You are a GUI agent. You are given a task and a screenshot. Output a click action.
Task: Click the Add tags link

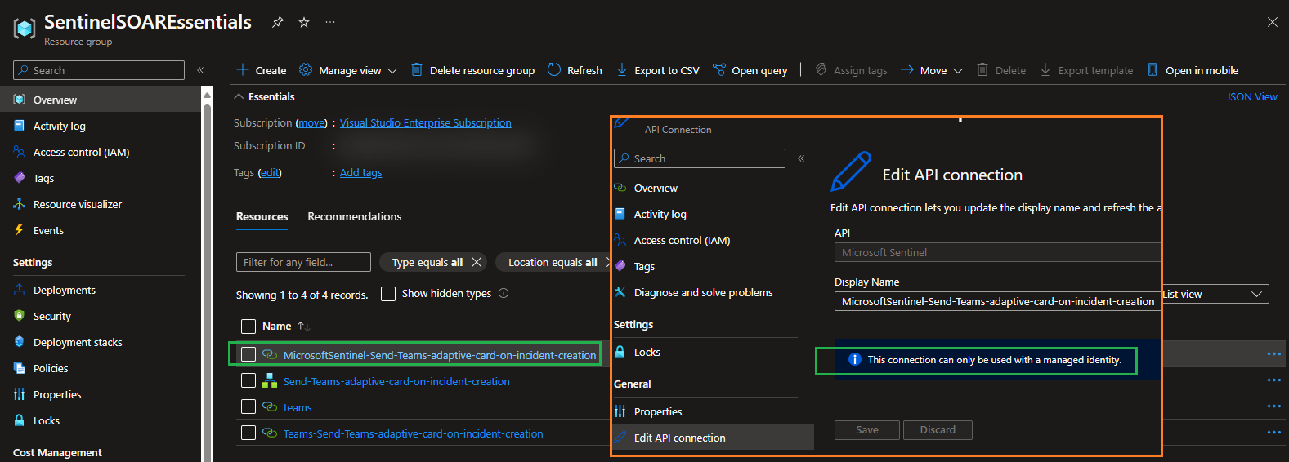[x=361, y=172]
